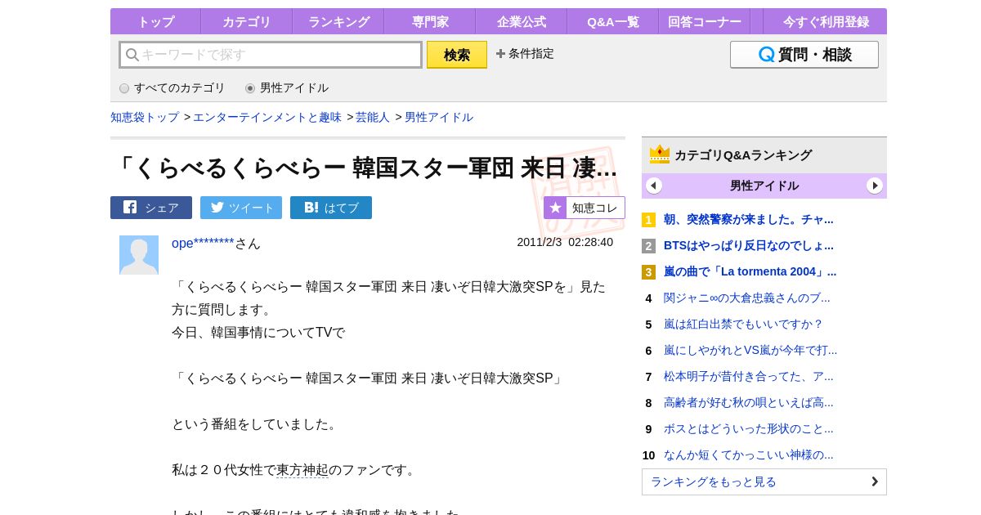
Task: Open the 企業公式 navigation tab
Action: [x=522, y=22]
